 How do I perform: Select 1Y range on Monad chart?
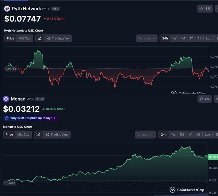pos(190,135)
